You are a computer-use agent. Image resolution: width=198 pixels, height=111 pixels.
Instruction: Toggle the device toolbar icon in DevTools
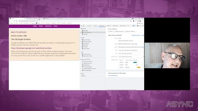click(x=84, y=26)
